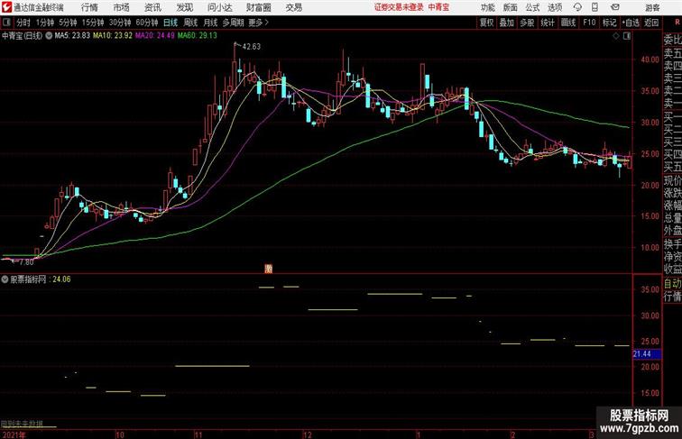This screenshot has width=682, height=439.
Task: Toggle the left sidebar panel icon
Action: click(x=7, y=23)
